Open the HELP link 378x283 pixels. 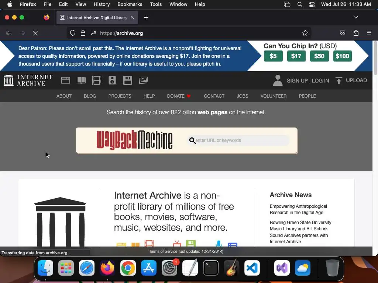(149, 96)
